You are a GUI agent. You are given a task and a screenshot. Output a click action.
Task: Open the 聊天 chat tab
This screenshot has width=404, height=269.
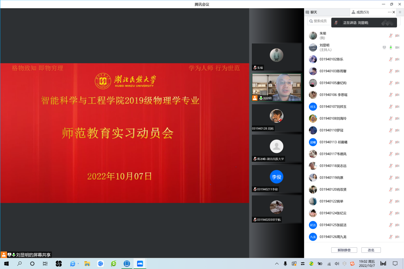point(311,12)
